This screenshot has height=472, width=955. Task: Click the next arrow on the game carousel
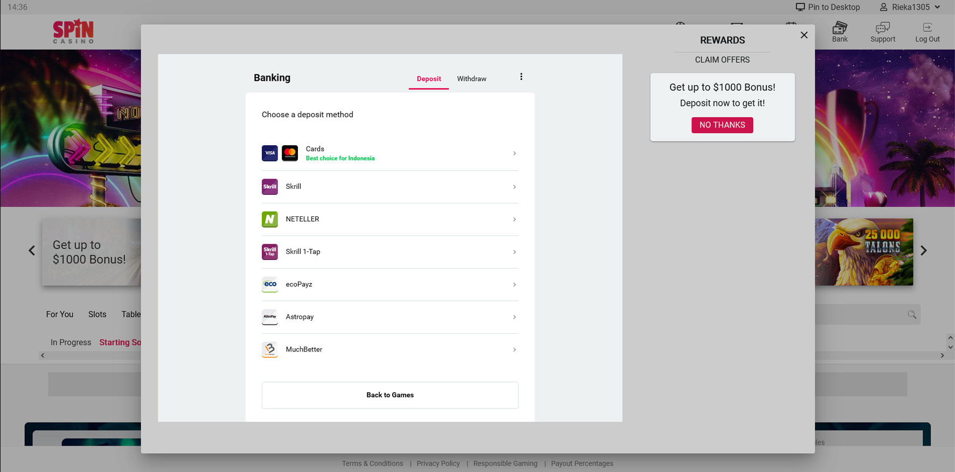tap(923, 251)
